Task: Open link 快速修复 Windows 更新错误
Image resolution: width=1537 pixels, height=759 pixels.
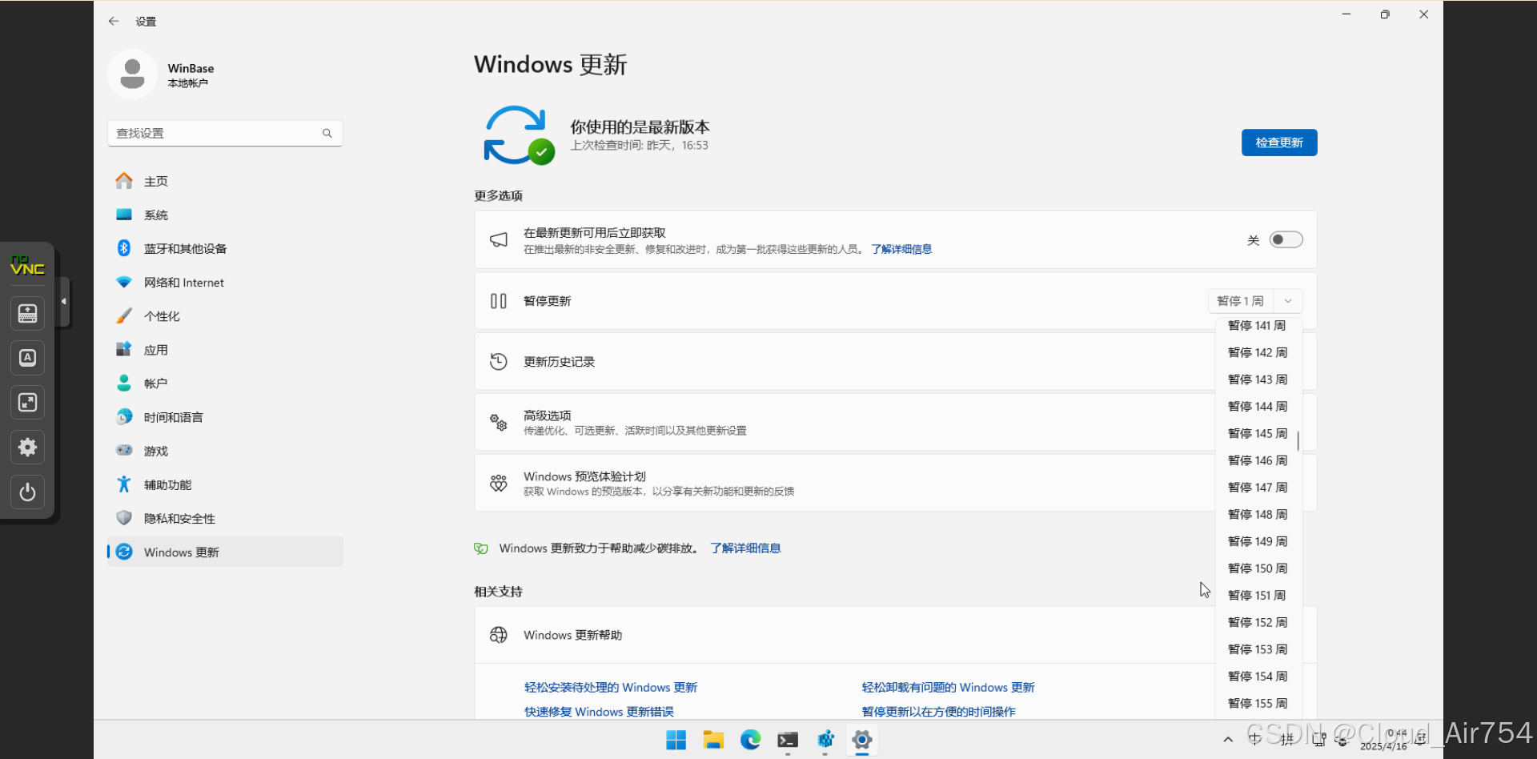Action: click(600, 712)
